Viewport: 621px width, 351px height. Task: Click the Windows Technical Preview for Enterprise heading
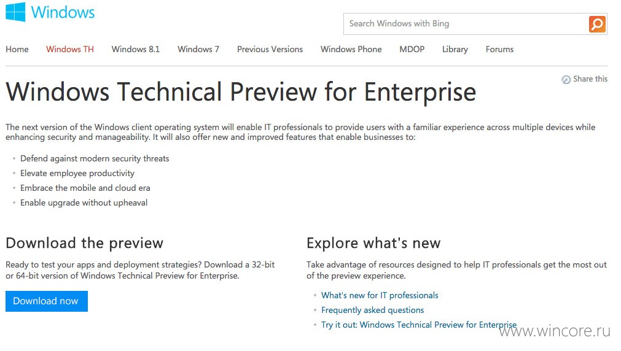click(241, 92)
